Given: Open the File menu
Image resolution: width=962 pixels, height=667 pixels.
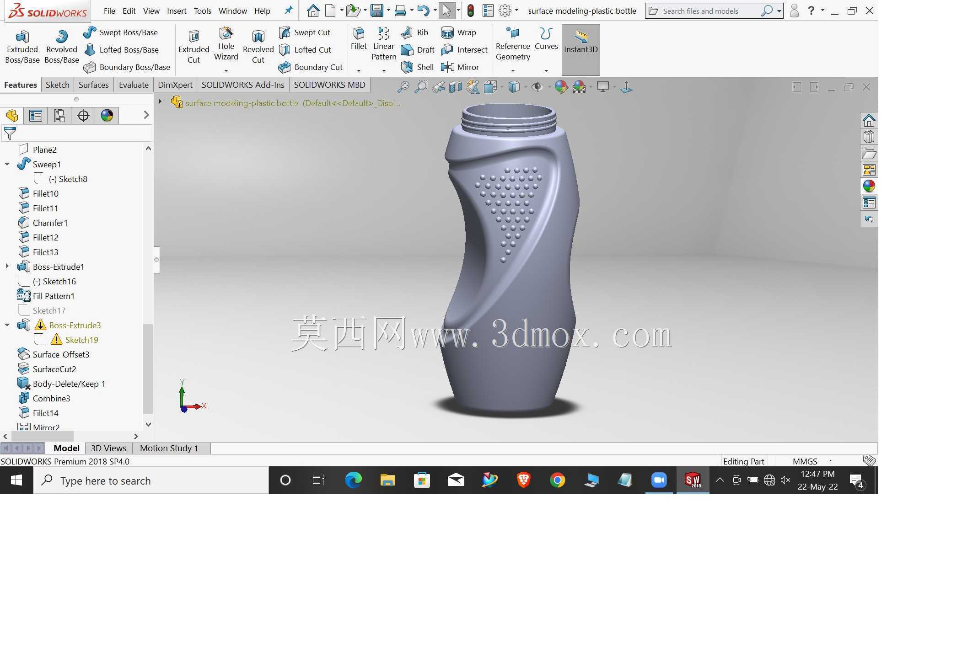Looking at the screenshot, I should click(x=109, y=11).
